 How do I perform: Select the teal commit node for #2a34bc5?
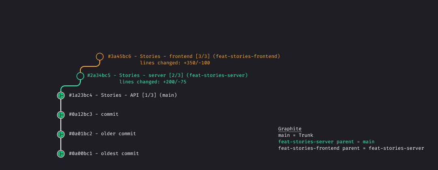[80, 76]
